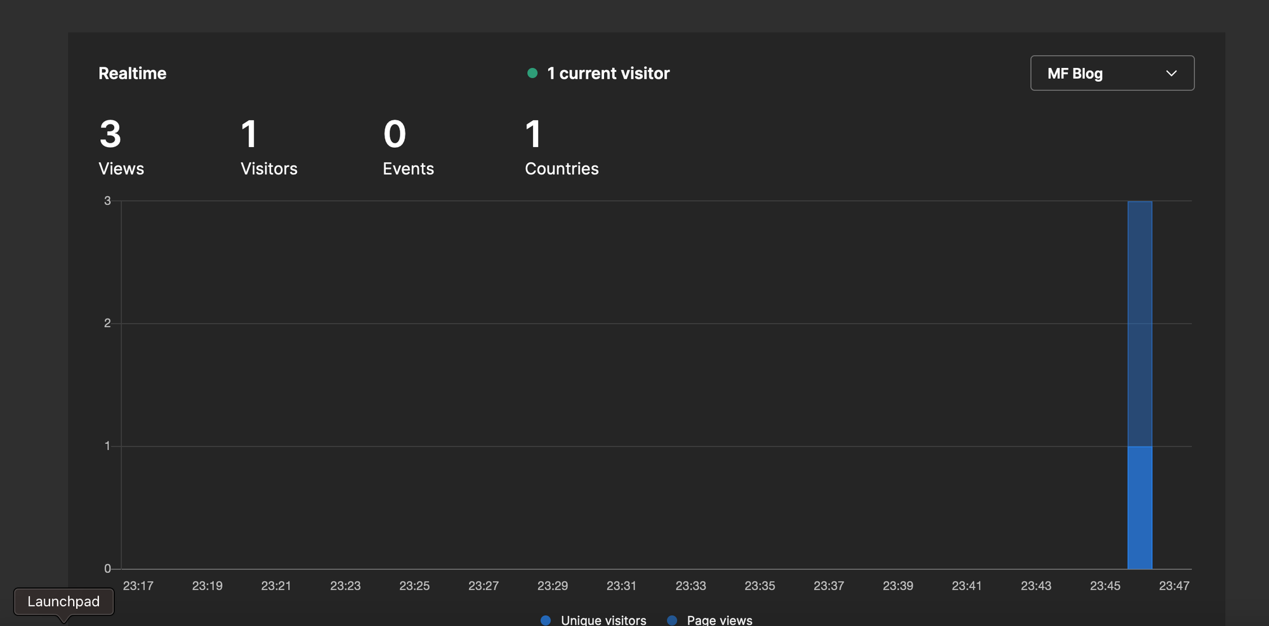Select the Events metric showing 0
The height and width of the screenshot is (626, 1269).
point(408,147)
